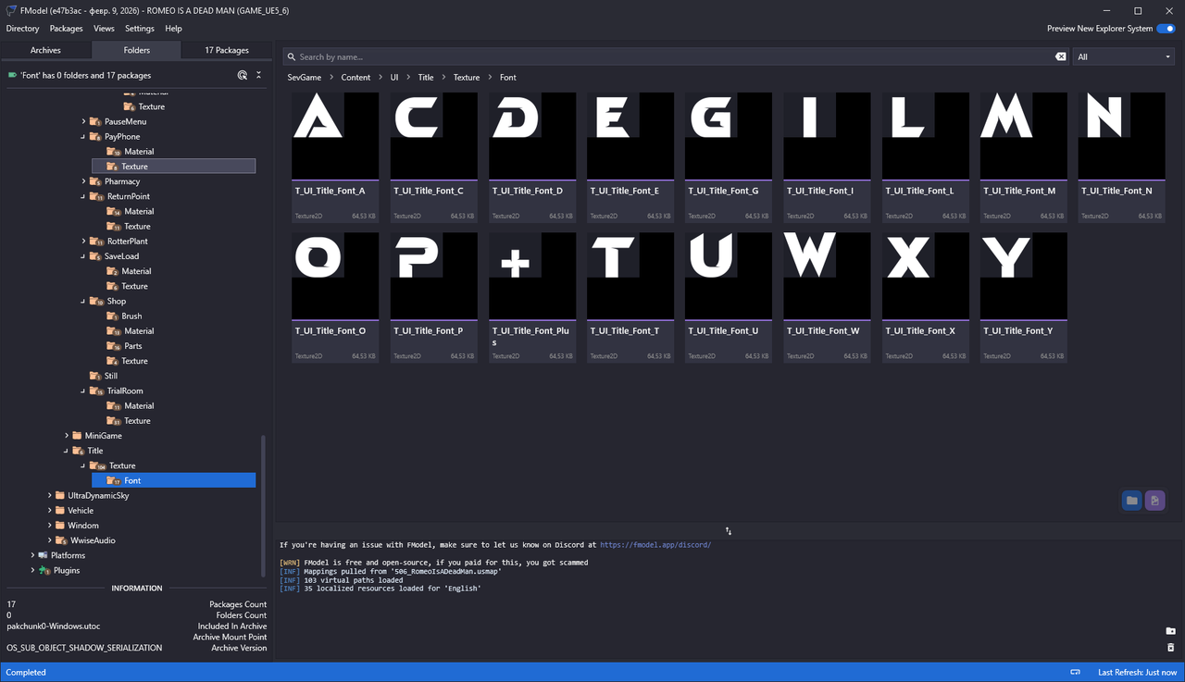1185x682 pixels.
Task: Go to Title in the breadcrumb
Action: [426, 78]
